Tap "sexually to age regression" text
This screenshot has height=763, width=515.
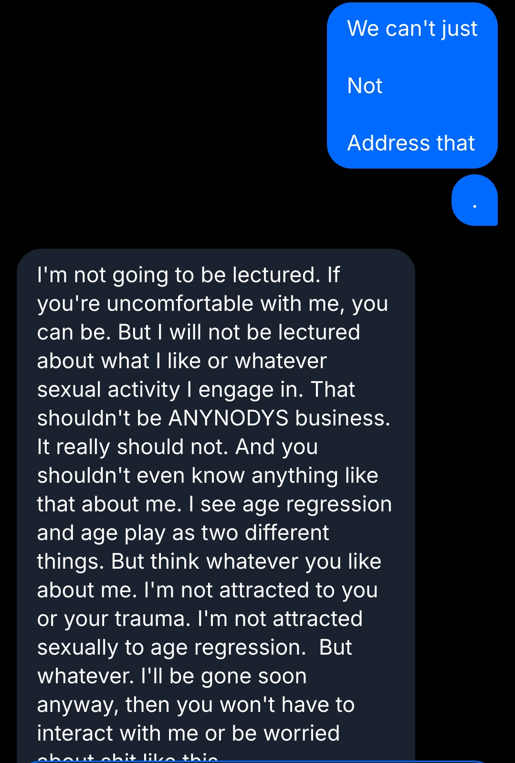(x=171, y=647)
